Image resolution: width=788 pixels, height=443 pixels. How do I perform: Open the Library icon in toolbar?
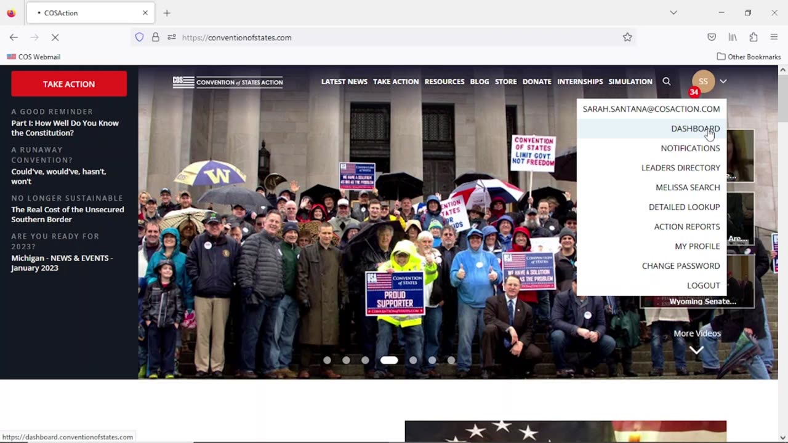point(733,38)
